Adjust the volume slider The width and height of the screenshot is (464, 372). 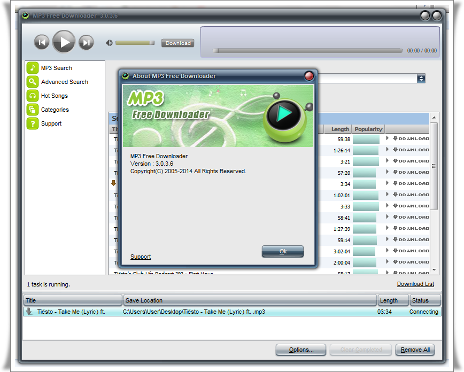[x=135, y=43]
